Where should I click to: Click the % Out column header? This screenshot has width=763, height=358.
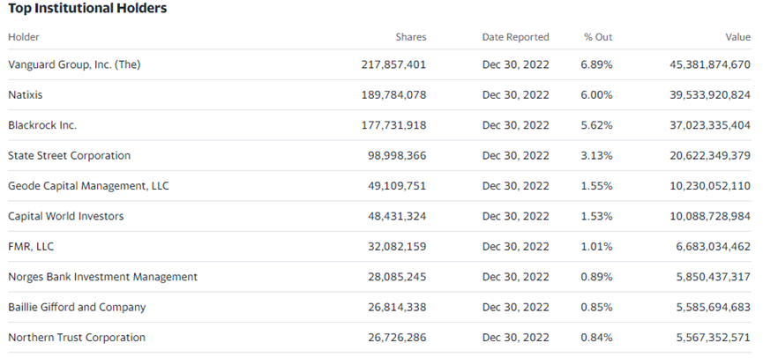pyautogui.click(x=597, y=37)
